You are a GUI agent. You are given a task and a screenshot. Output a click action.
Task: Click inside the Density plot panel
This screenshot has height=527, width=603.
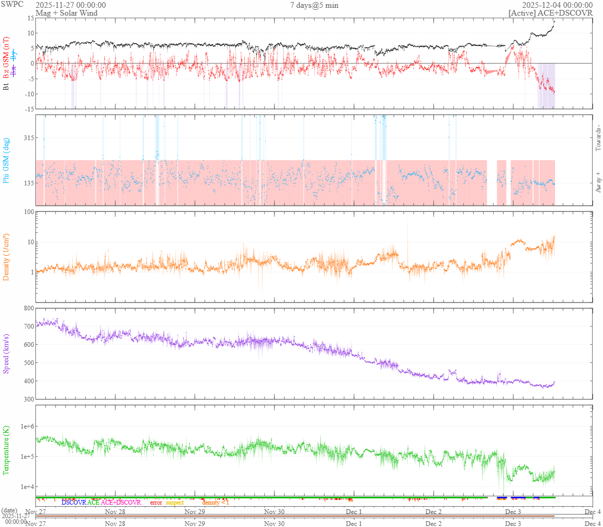[314, 257]
